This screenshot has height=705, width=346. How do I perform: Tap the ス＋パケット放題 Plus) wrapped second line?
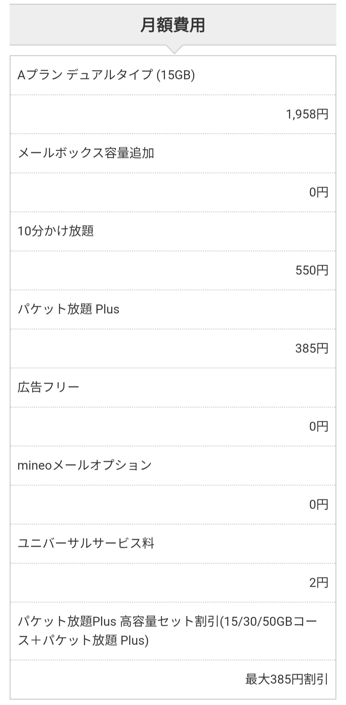click(83, 640)
